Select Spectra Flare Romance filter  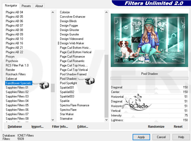click(x=75, y=105)
